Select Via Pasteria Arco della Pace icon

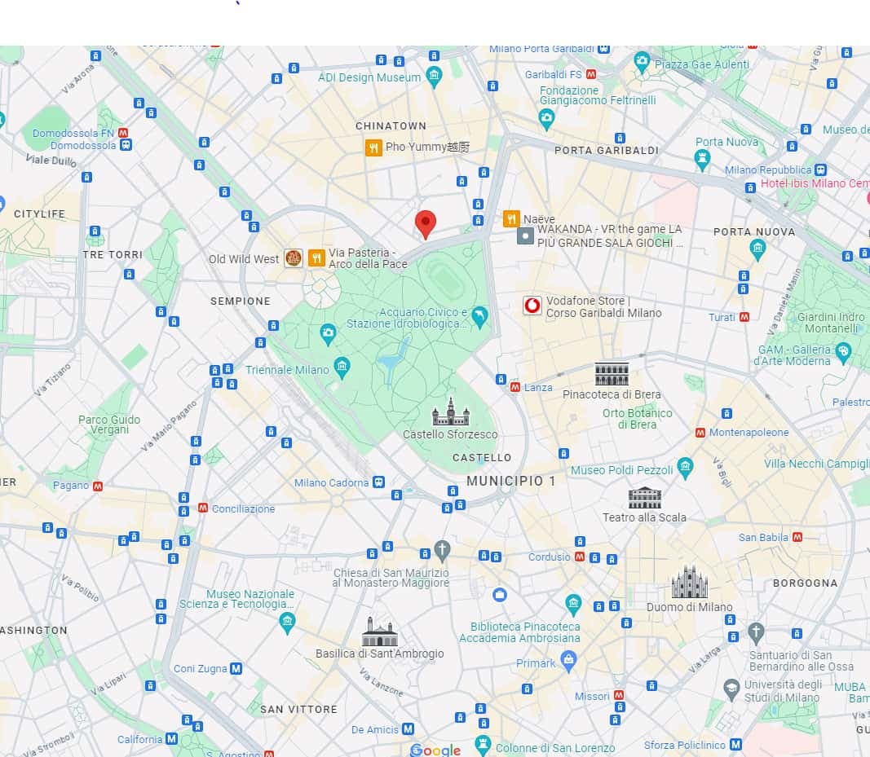[x=316, y=257]
